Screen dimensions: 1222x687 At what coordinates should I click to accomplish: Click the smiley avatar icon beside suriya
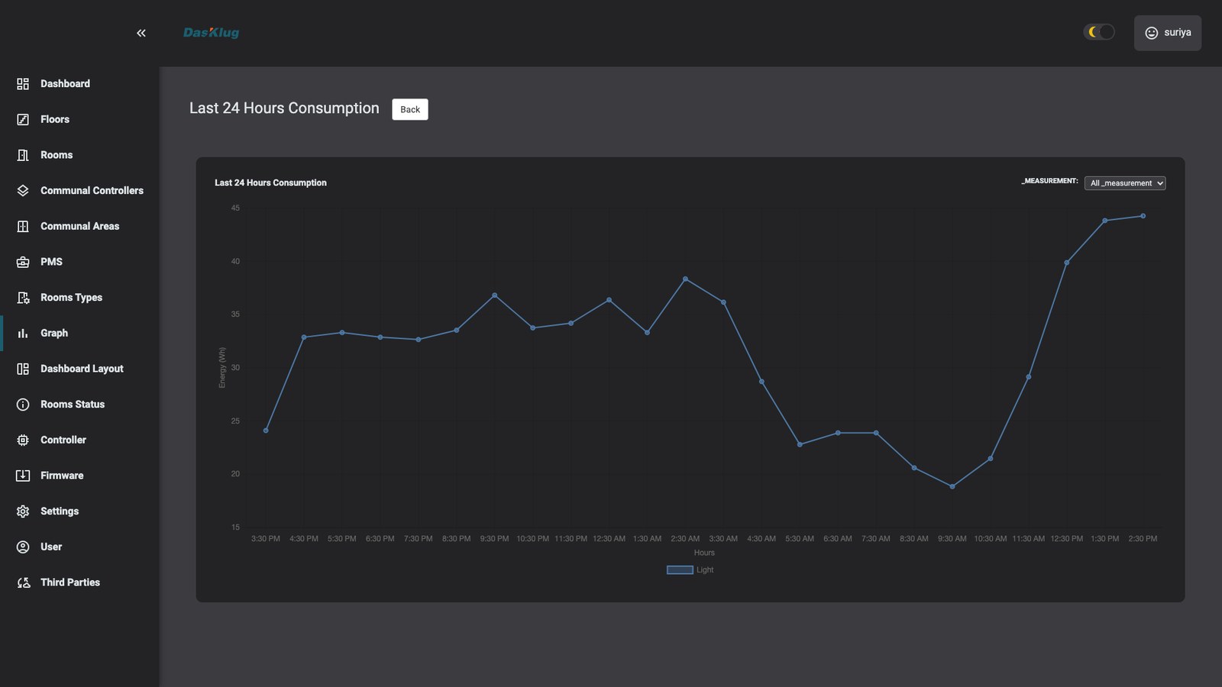tap(1151, 33)
